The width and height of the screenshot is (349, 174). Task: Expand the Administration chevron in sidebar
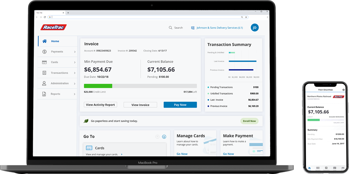coord(75,83)
